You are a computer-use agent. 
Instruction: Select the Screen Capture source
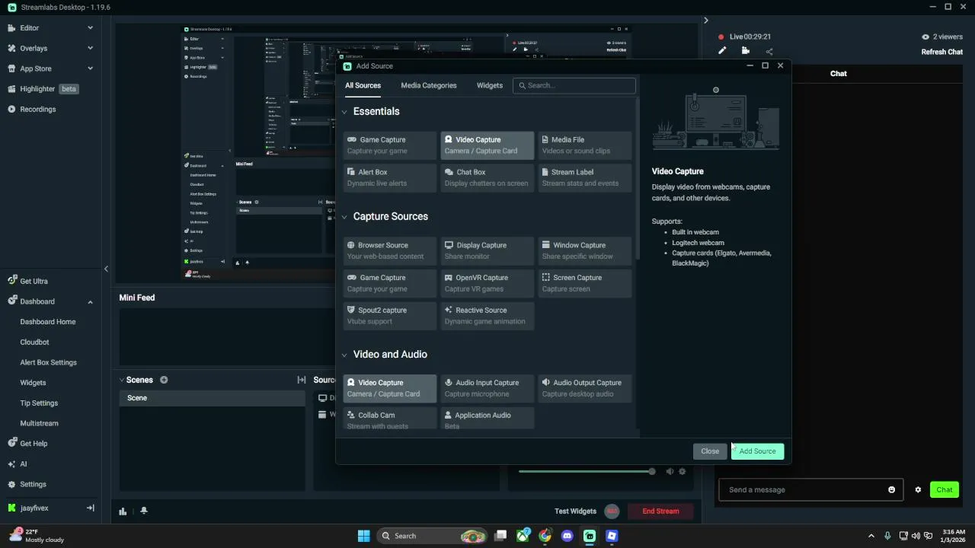(585, 283)
